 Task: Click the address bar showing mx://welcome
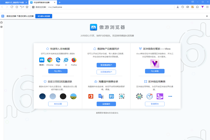(105, 7)
